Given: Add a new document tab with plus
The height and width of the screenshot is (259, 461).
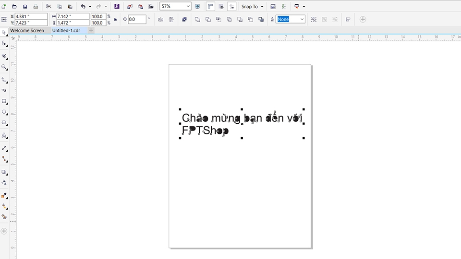Looking at the screenshot, I should (91, 30).
